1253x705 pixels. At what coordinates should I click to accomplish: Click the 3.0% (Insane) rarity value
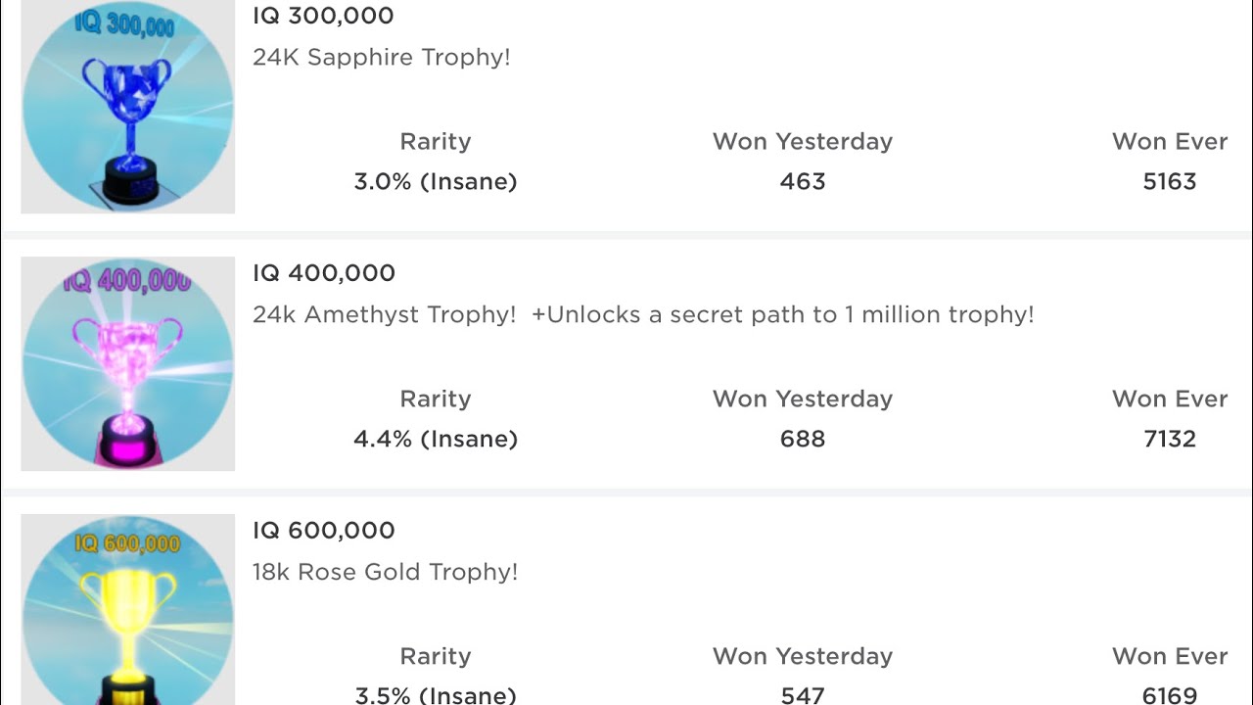436,182
